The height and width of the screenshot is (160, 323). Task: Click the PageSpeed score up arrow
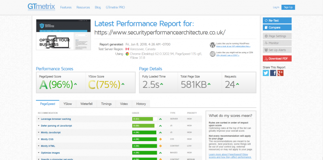75,84
